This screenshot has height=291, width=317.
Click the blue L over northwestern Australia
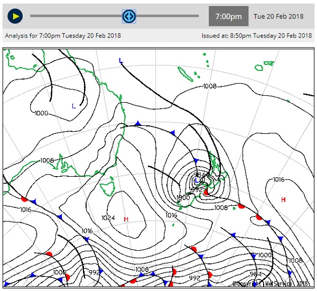[73, 106]
